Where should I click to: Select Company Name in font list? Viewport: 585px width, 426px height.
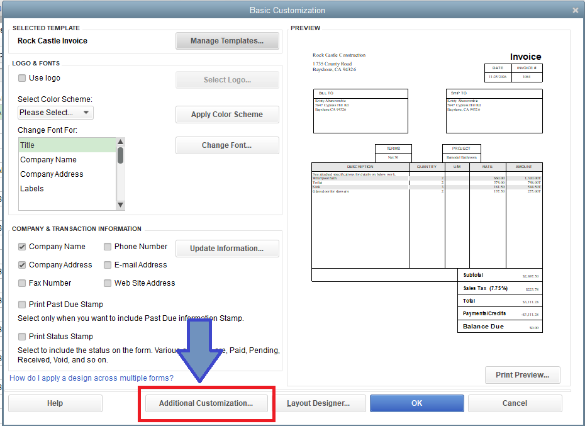(x=67, y=159)
